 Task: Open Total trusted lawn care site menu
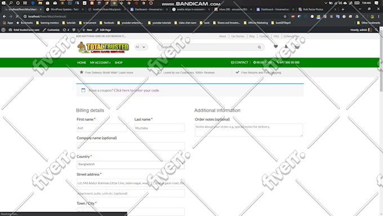24,30
